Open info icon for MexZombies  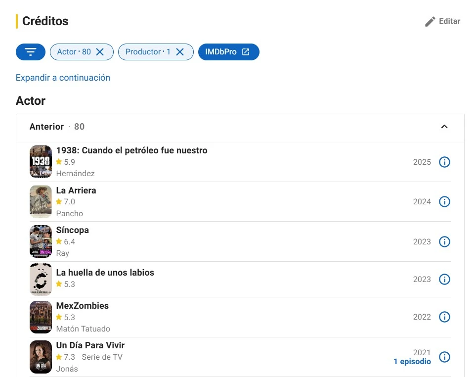click(x=444, y=317)
